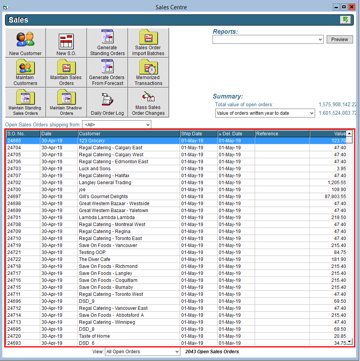Select The Diver Cafe order
The width and height of the screenshot is (360, 361).
(x=176, y=259)
